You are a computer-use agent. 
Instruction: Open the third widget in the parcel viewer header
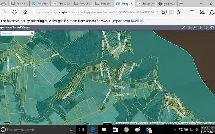(x=195, y=28)
